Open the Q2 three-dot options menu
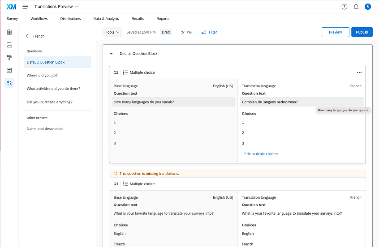Screen dimensions: 379x247 tap(359, 72)
